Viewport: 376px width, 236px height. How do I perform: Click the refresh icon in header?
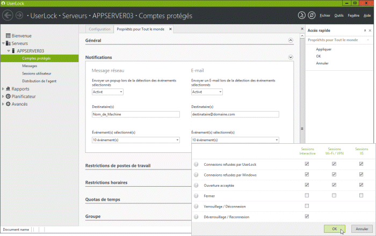click(312, 16)
